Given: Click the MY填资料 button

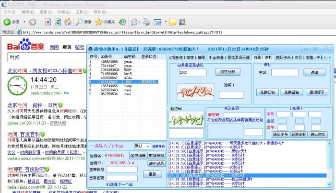Looking at the screenshot, I should coord(156,156).
